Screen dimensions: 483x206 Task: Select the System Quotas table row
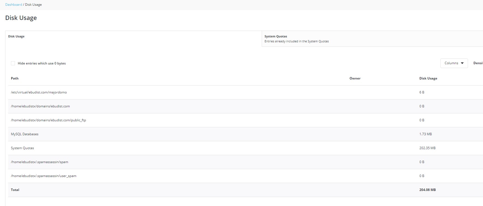click(22, 148)
